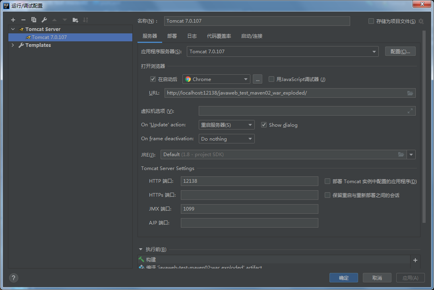Add a new configuration with the plus icon
434x290 pixels.
click(13, 20)
